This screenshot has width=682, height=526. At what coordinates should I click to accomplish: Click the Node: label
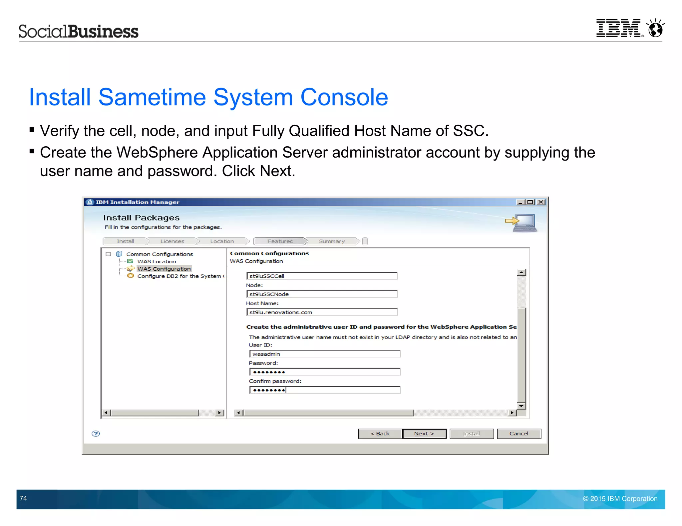tap(254, 285)
